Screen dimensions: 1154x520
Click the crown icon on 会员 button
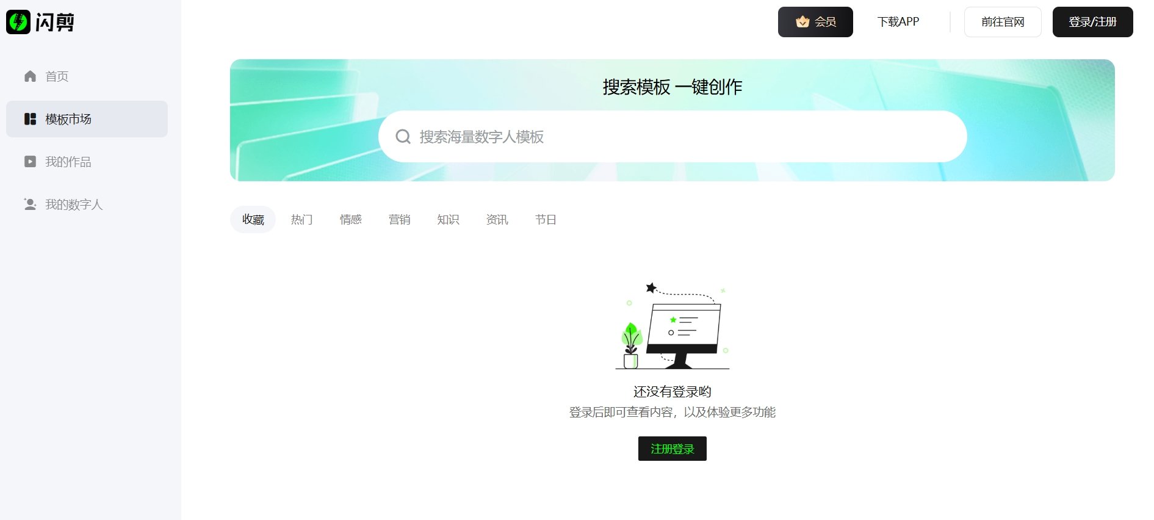(802, 22)
